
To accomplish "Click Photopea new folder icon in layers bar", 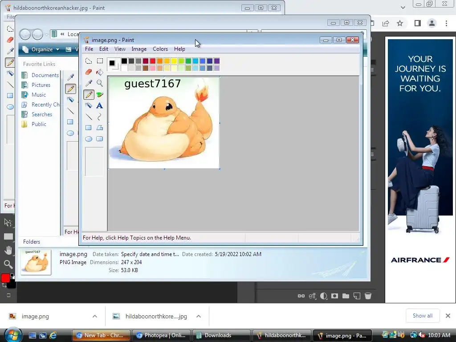I will click(346, 296).
